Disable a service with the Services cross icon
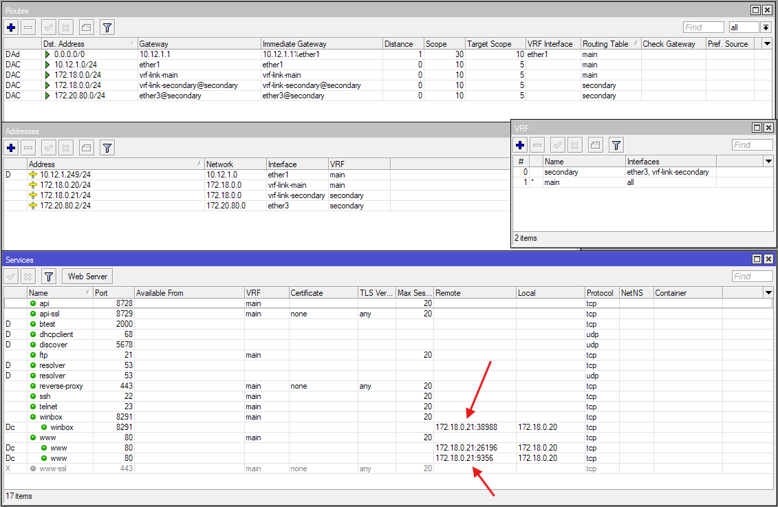The height and width of the screenshot is (507, 778). click(x=28, y=277)
